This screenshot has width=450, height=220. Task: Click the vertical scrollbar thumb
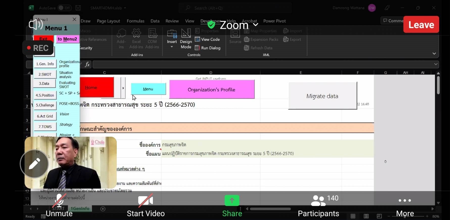click(x=438, y=85)
